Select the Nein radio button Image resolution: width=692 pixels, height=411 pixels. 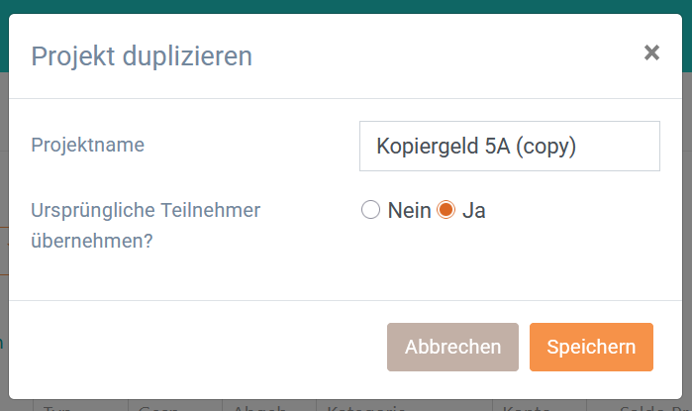tap(371, 210)
